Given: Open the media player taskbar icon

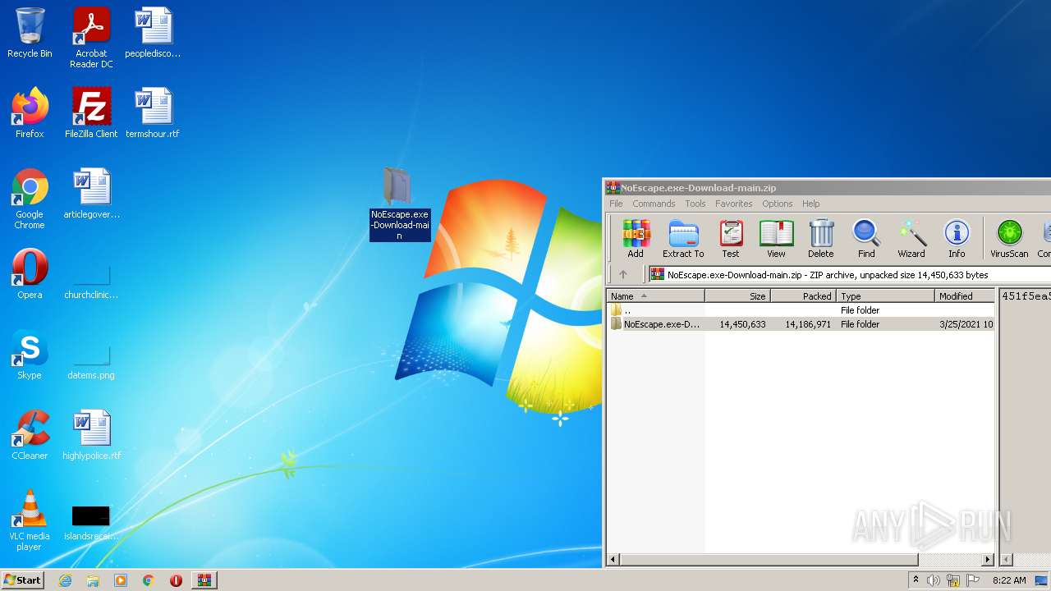Looking at the screenshot, I should pyautogui.click(x=121, y=580).
